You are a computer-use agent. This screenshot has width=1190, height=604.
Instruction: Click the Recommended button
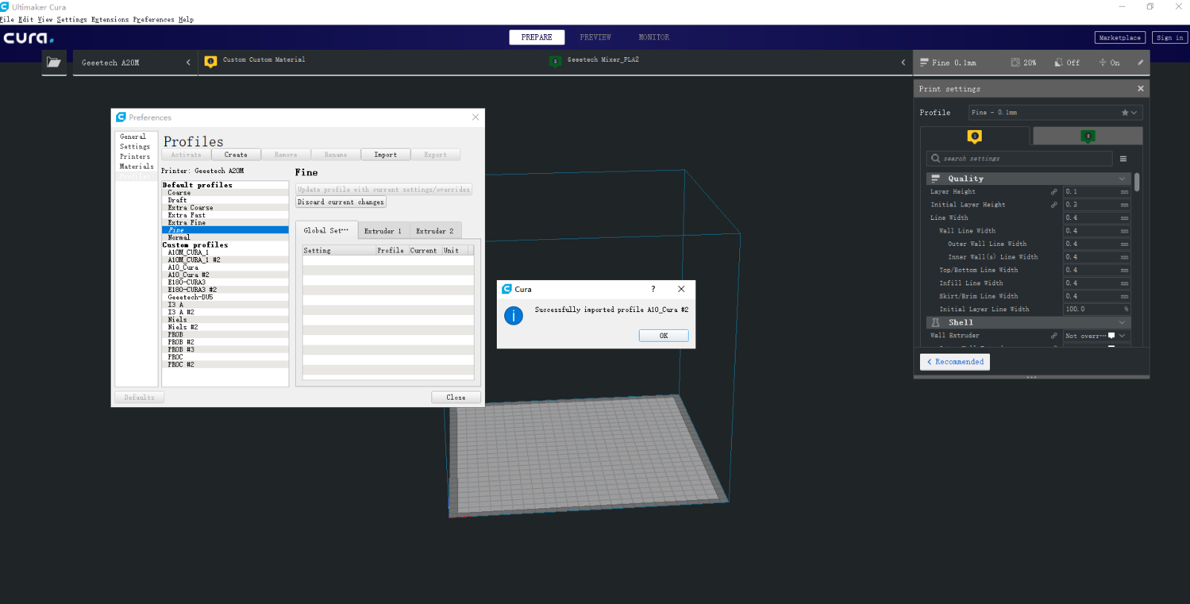(955, 362)
